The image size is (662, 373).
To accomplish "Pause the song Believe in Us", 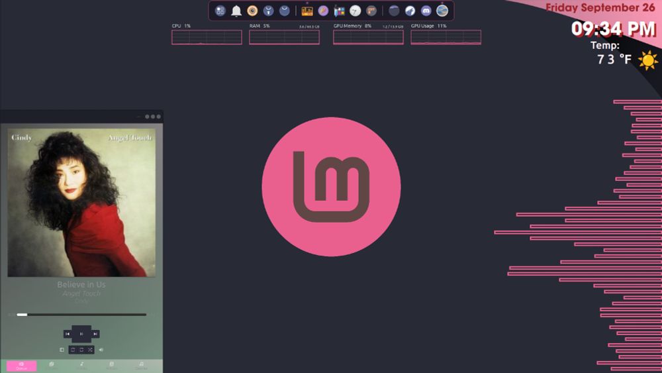I will 81,334.
